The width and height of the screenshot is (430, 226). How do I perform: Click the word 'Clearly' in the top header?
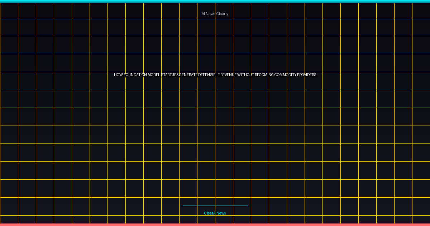tap(222, 14)
